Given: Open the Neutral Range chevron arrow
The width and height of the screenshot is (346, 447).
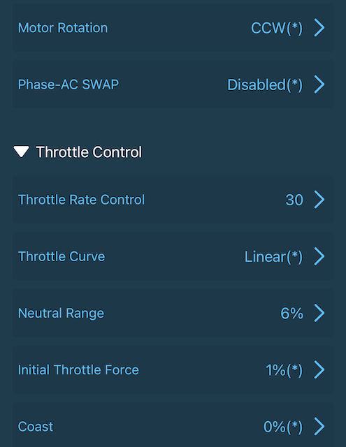Looking at the screenshot, I should 319,313.
